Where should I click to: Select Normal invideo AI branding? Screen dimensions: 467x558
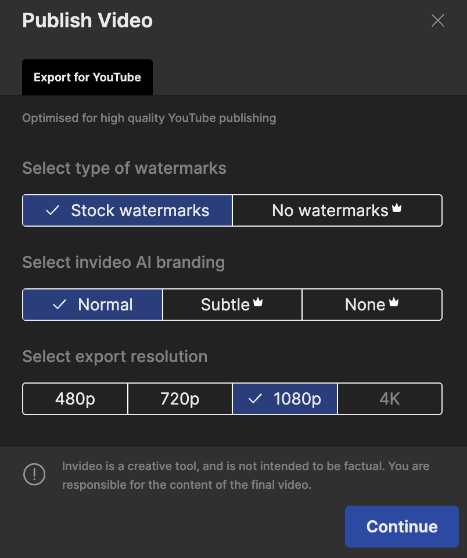tap(93, 305)
